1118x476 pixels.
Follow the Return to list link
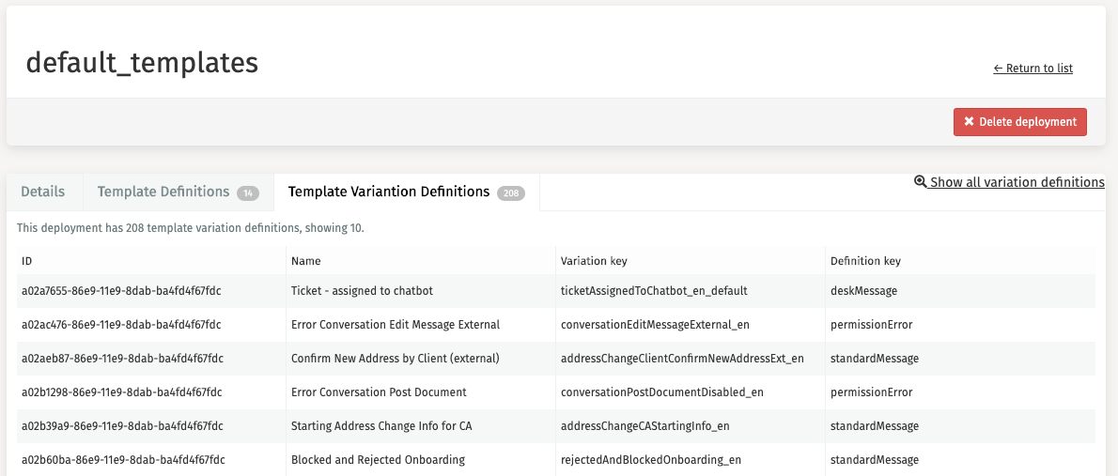(x=1033, y=69)
